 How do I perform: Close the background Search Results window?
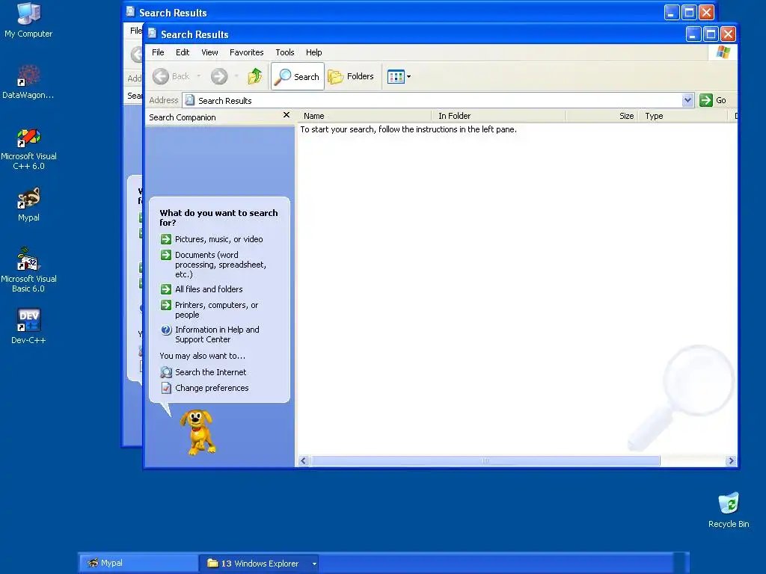(706, 12)
